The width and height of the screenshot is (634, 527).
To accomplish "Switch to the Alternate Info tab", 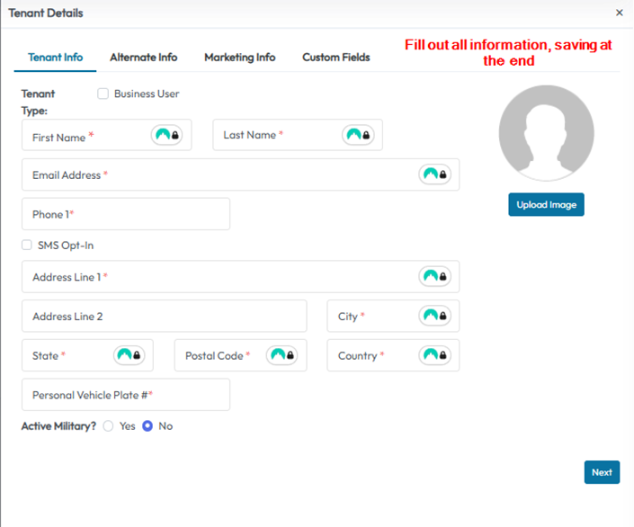I will 143,58.
